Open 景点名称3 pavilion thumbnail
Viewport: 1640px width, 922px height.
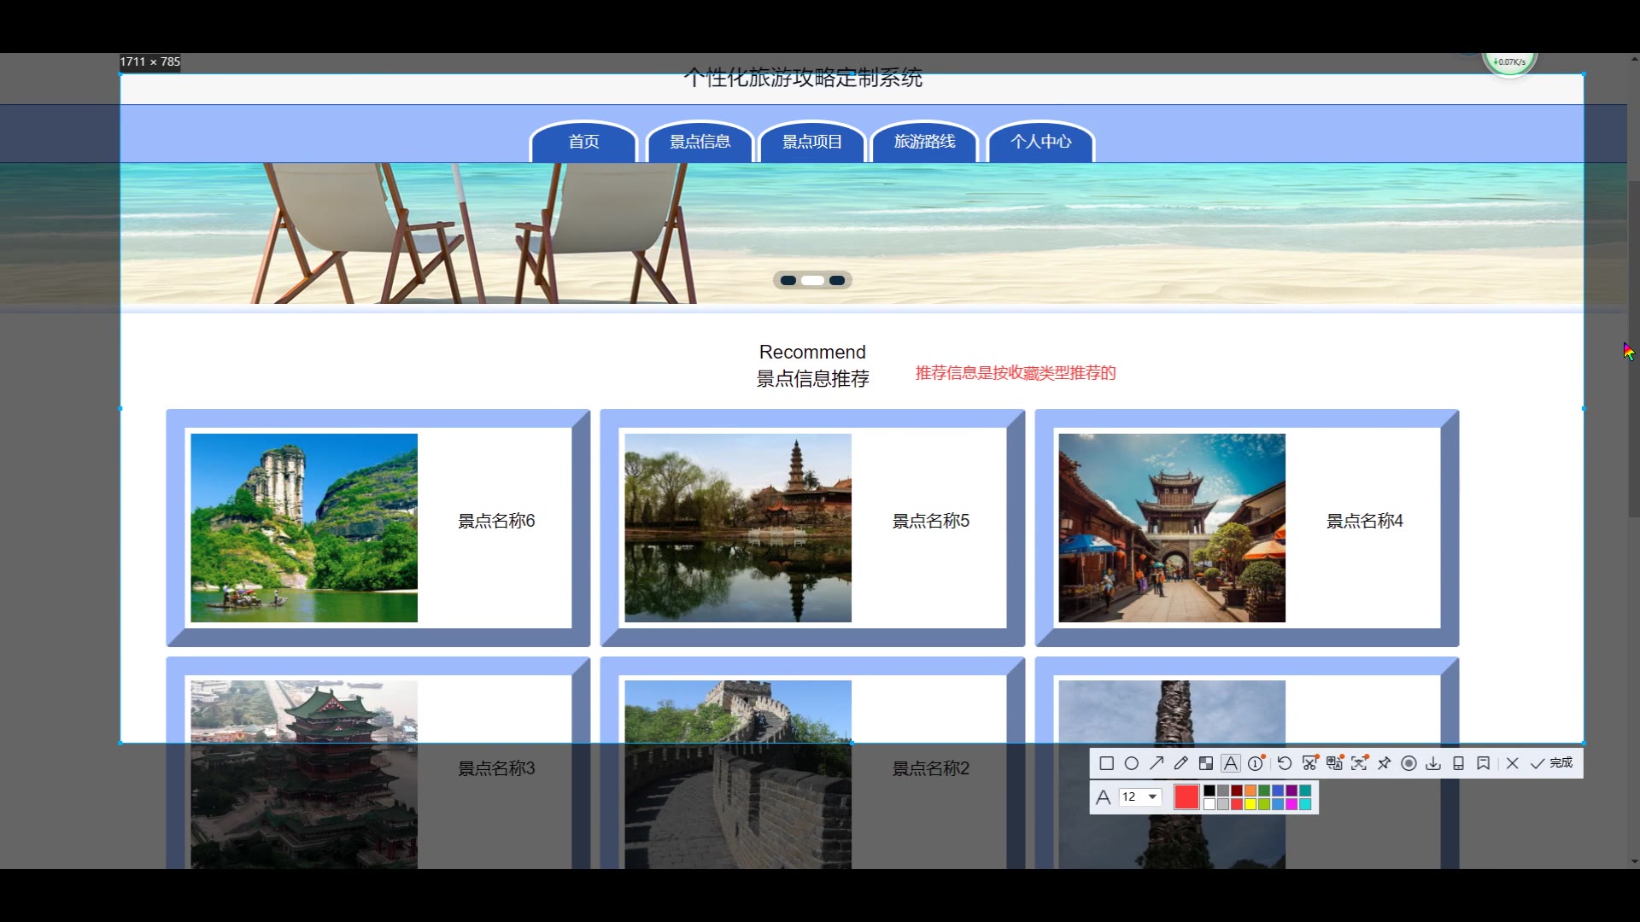[x=304, y=774]
